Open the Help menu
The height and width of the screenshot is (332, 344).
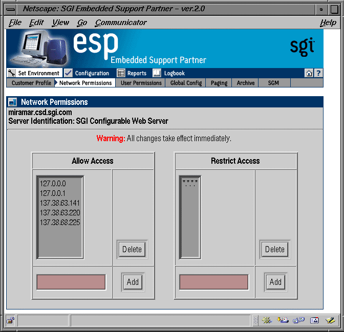click(328, 23)
